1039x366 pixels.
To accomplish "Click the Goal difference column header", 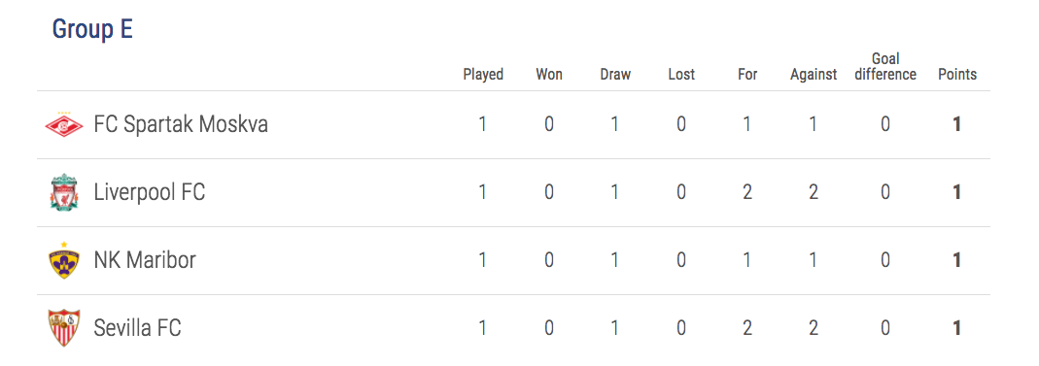I will pyautogui.click(x=885, y=67).
